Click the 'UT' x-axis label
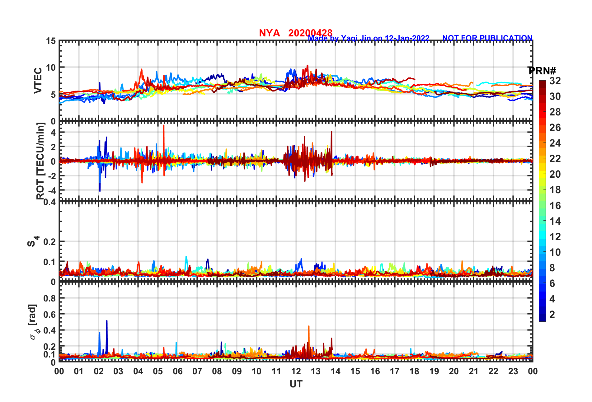 tap(296, 384)
